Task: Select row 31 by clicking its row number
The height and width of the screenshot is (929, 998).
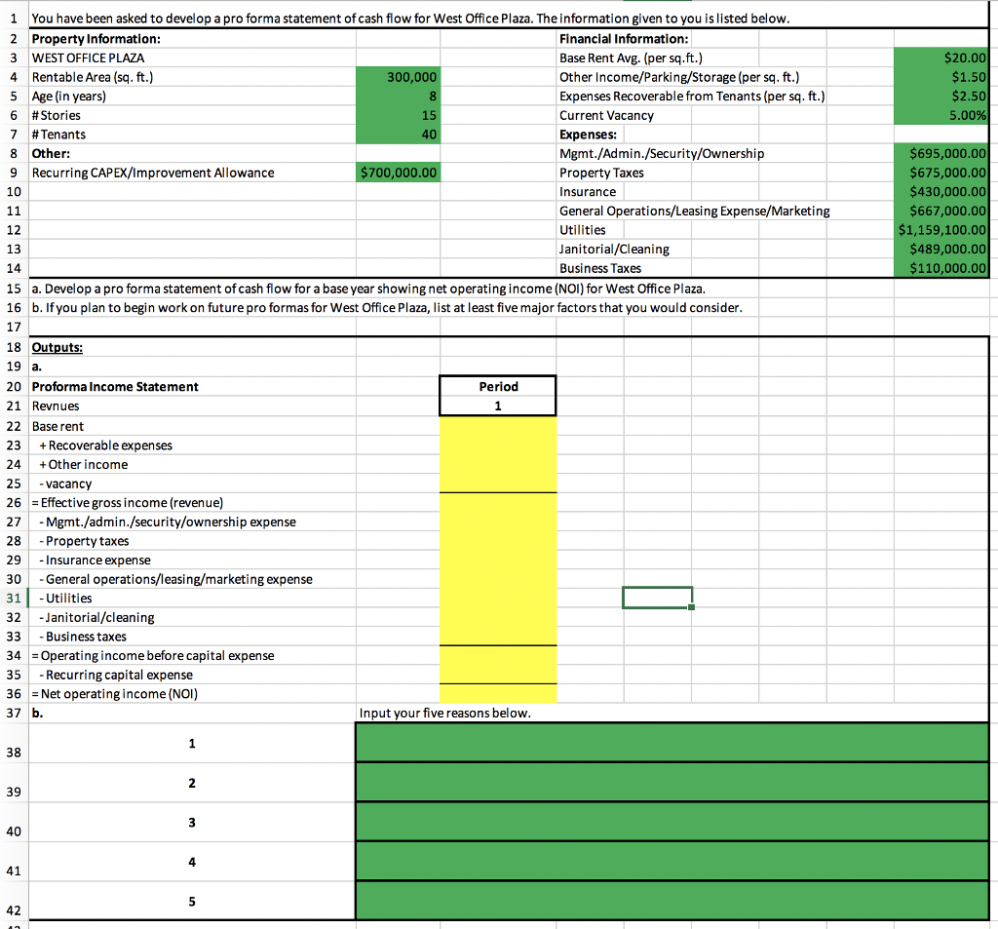Action: [12, 598]
